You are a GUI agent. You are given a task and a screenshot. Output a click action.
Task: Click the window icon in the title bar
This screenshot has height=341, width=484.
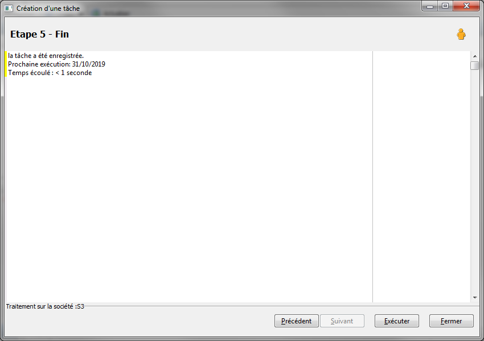[x=9, y=9]
